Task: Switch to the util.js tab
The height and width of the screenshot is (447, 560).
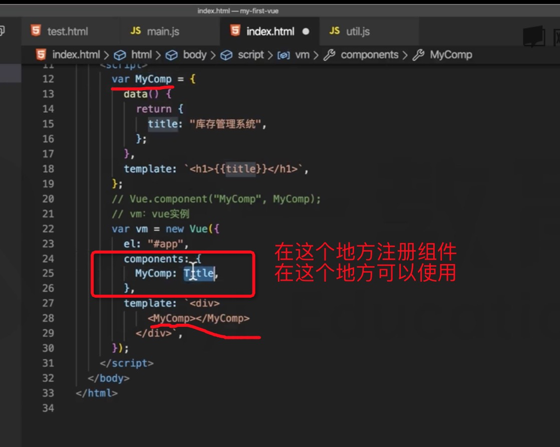Action: (x=358, y=31)
